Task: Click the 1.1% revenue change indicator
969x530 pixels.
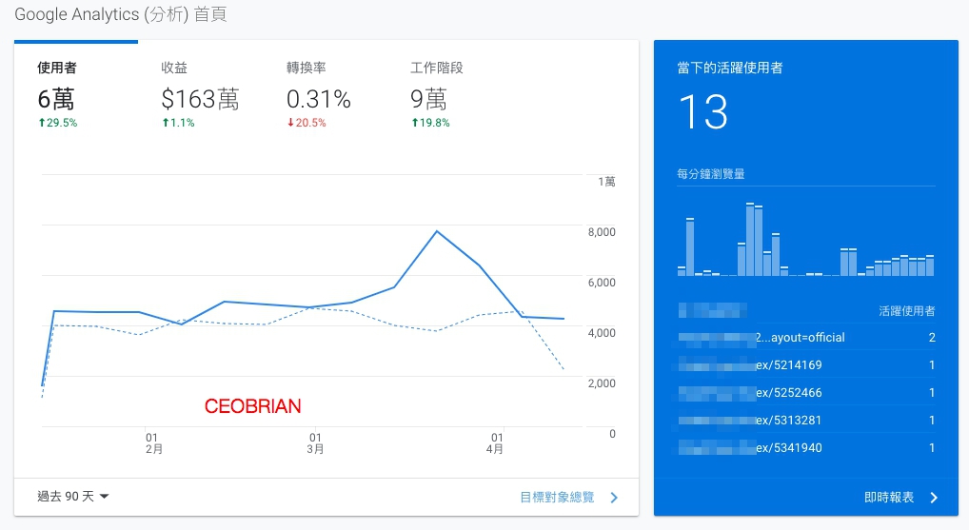Action: [x=178, y=123]
